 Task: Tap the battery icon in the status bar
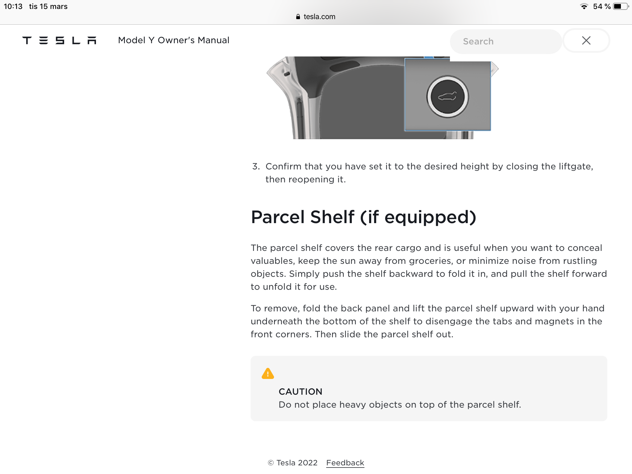(x=621, y=6)
